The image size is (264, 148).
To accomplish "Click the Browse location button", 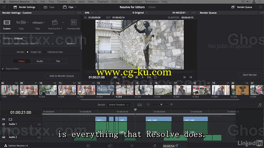I will (x=71, y=43).
